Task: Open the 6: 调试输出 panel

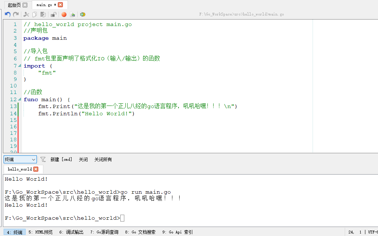Action: (71, 232)
